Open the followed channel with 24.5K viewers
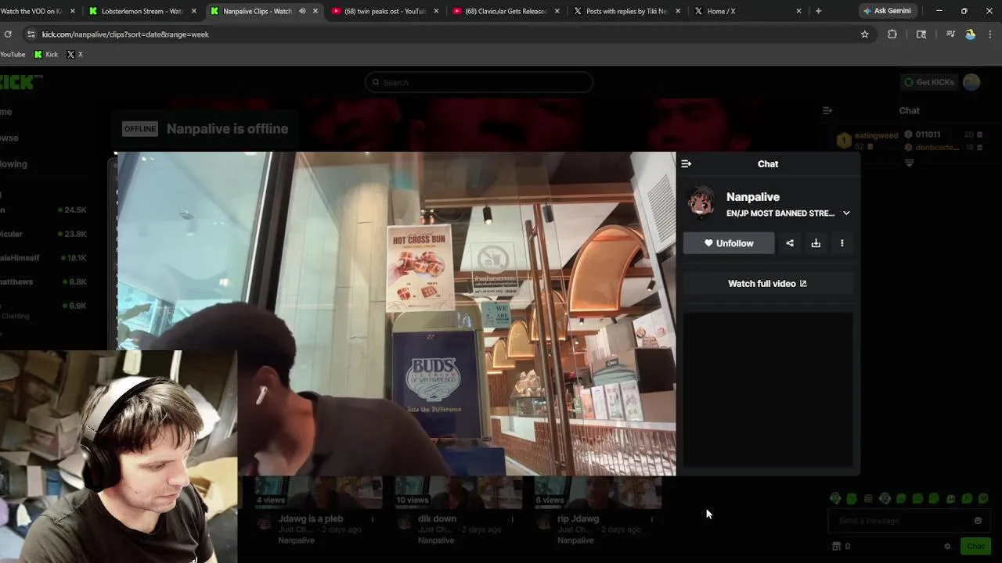This screenshot has width=1002, height=563. click(45, 210)
